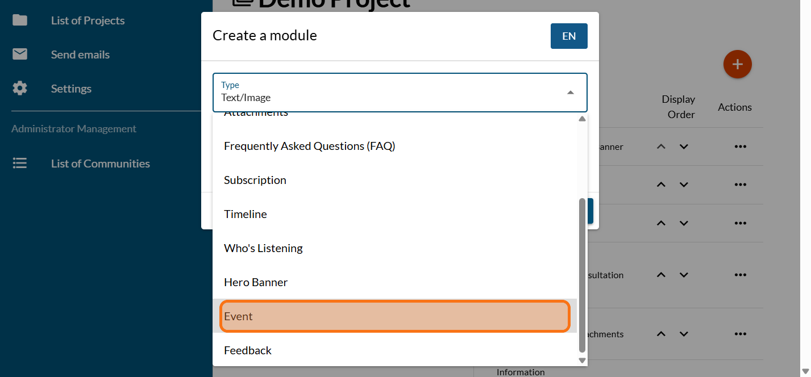Open List of Communities link
The image size is (811, 377).
pos(100,164)
